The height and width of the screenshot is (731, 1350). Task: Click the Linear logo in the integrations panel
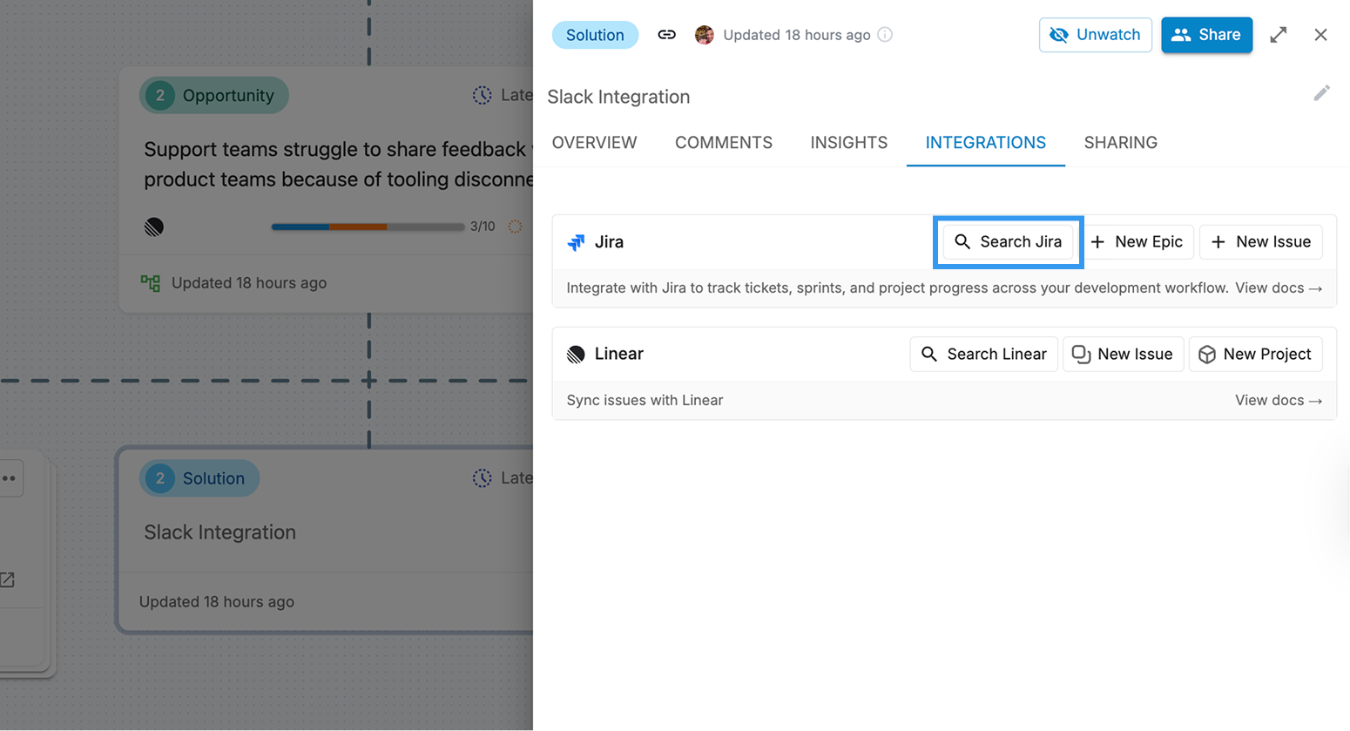click(575, 354)
